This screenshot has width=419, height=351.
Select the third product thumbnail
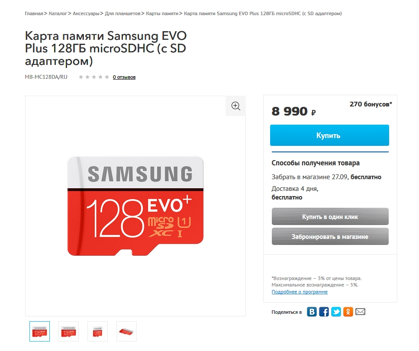pyautogui.click(x=97, y=331)
